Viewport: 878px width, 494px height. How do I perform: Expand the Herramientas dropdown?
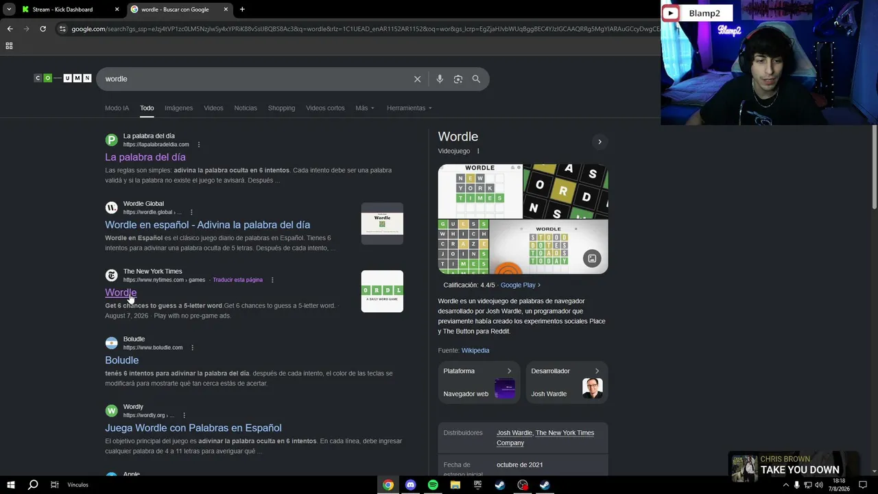tap(410, 108)
